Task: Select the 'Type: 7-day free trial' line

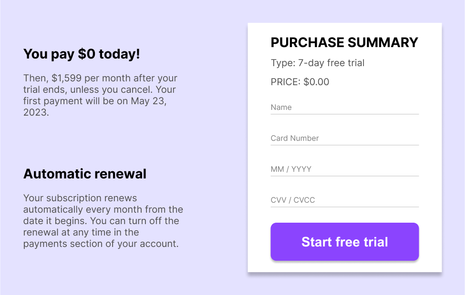Action: click(317, 63)
